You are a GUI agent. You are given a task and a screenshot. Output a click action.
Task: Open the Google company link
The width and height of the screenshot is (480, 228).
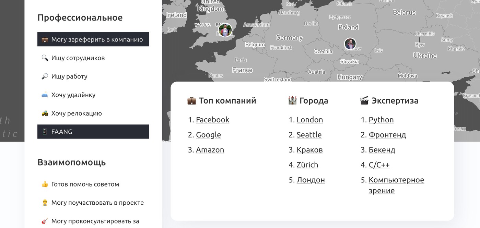[208, 135]
